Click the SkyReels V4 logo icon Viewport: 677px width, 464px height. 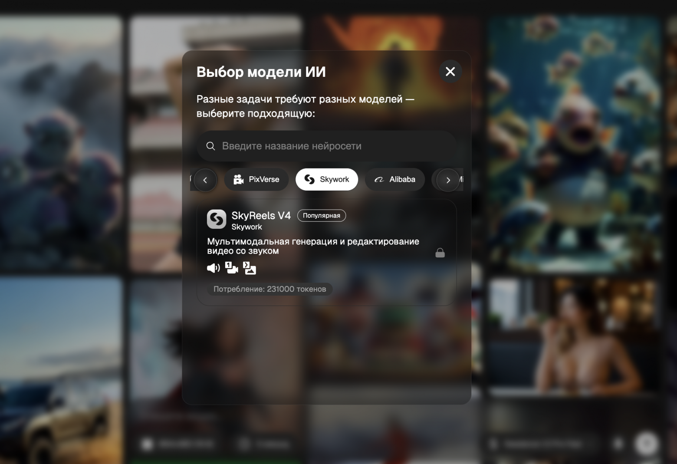pos(217,219)
